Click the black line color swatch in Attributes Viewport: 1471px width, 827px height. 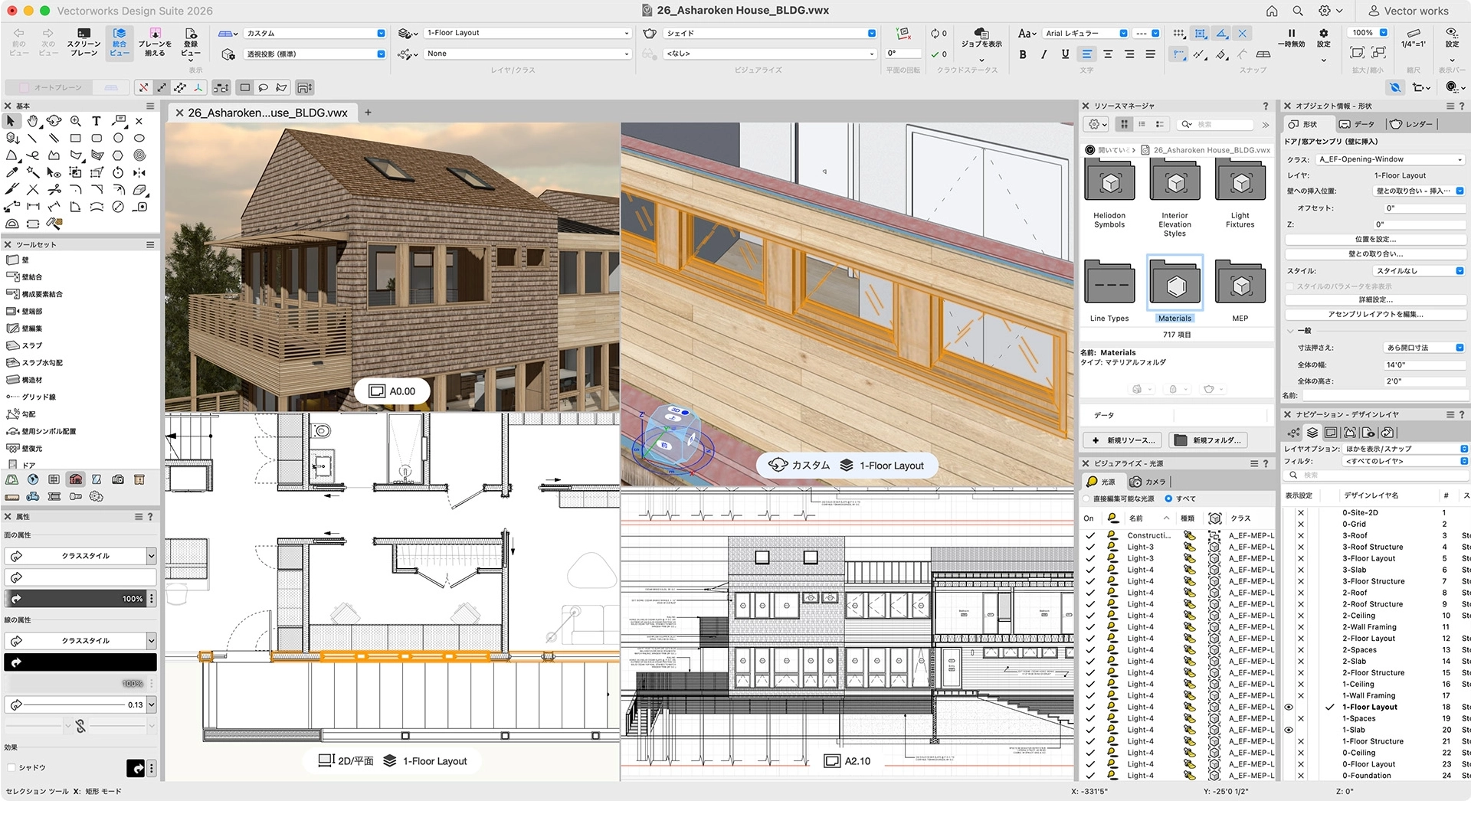(80, 662)
